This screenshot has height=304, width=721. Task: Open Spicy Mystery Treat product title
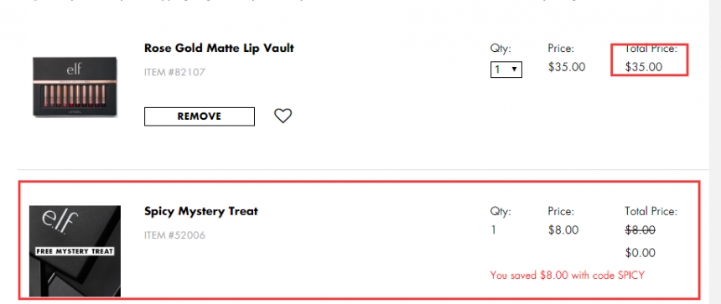(x=201, y=211)
